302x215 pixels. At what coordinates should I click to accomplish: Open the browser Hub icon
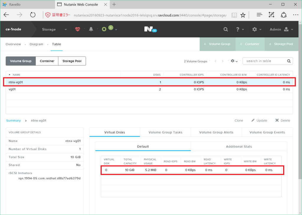[260, 15]
